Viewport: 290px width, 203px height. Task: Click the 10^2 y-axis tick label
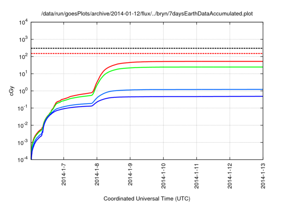(23, 56)
